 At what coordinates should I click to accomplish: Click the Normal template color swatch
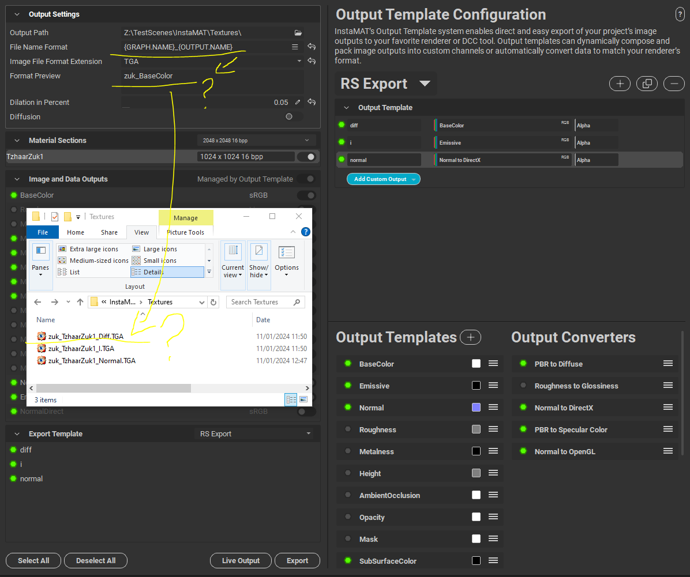476,408
